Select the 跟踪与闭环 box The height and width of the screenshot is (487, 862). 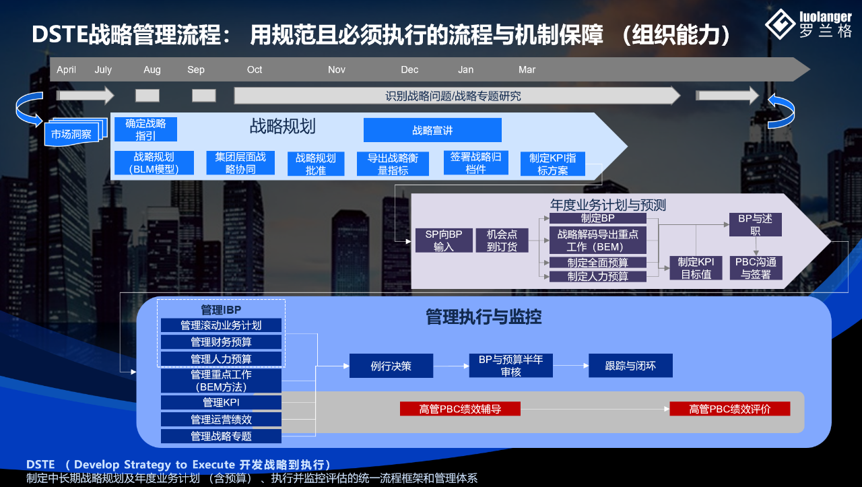pos(630,366)
